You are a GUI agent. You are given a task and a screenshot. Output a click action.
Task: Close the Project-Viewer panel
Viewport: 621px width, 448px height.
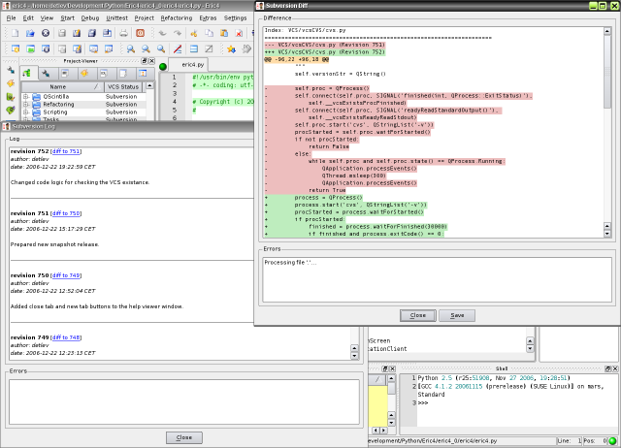pos(151,61)
